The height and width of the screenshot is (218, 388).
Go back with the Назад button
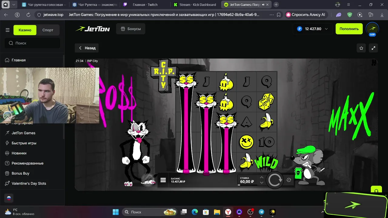[87, 48]
